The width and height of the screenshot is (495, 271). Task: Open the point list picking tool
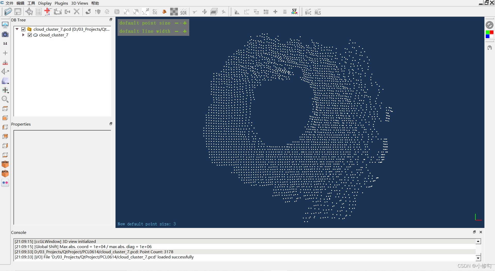[39, 12]
